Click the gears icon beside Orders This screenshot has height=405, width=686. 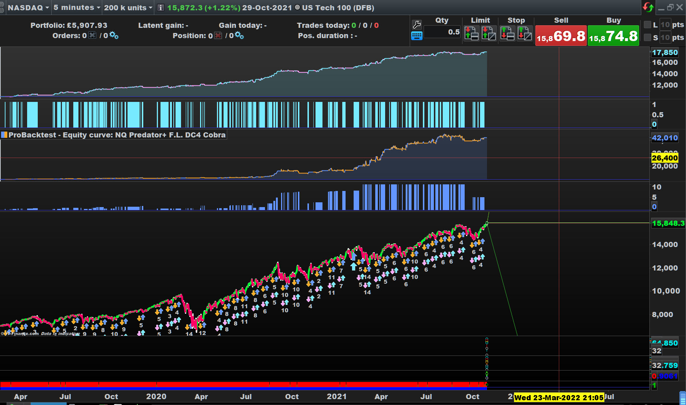[x=114, y=36]
